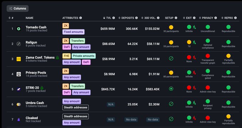Click the green exit runner icon for Tornado Cash
Image resolution: width=242 pixels, height=128 pixels.
[x=194, y=27]
